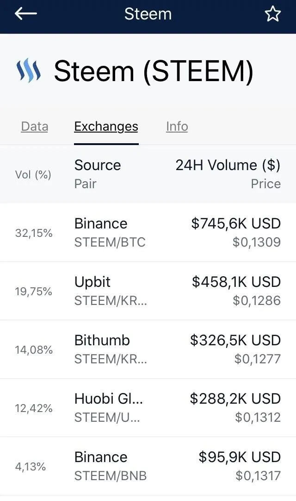This screenshot has width=296, height=501.
Task: Tap the back arrow icon
Action: click(26, 14)
